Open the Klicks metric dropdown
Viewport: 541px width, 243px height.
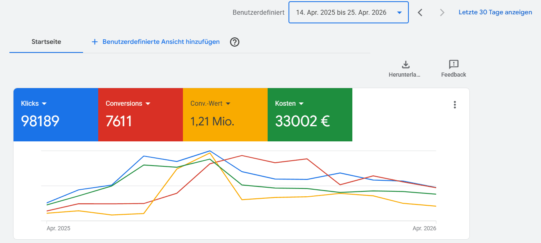(x=34, y=104)
